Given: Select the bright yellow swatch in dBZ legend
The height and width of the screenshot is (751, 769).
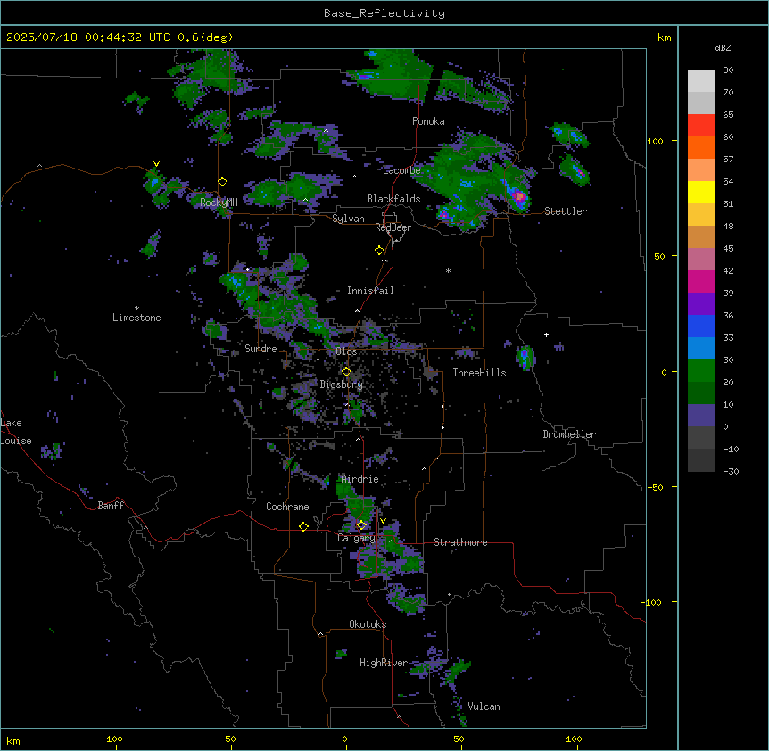Looking at the screenshot, I should (701, 192).
